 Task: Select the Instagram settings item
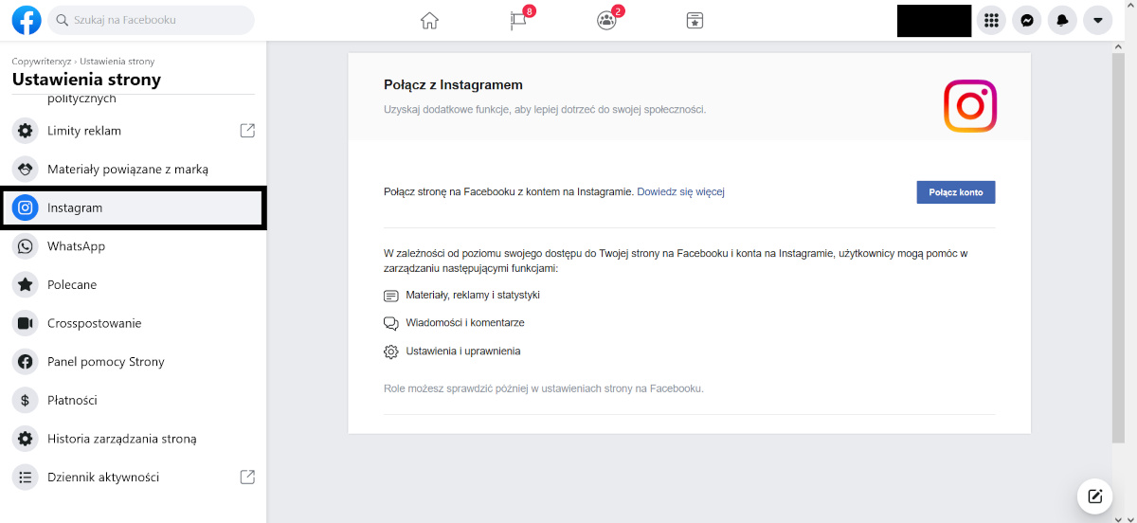pos(133,207)
